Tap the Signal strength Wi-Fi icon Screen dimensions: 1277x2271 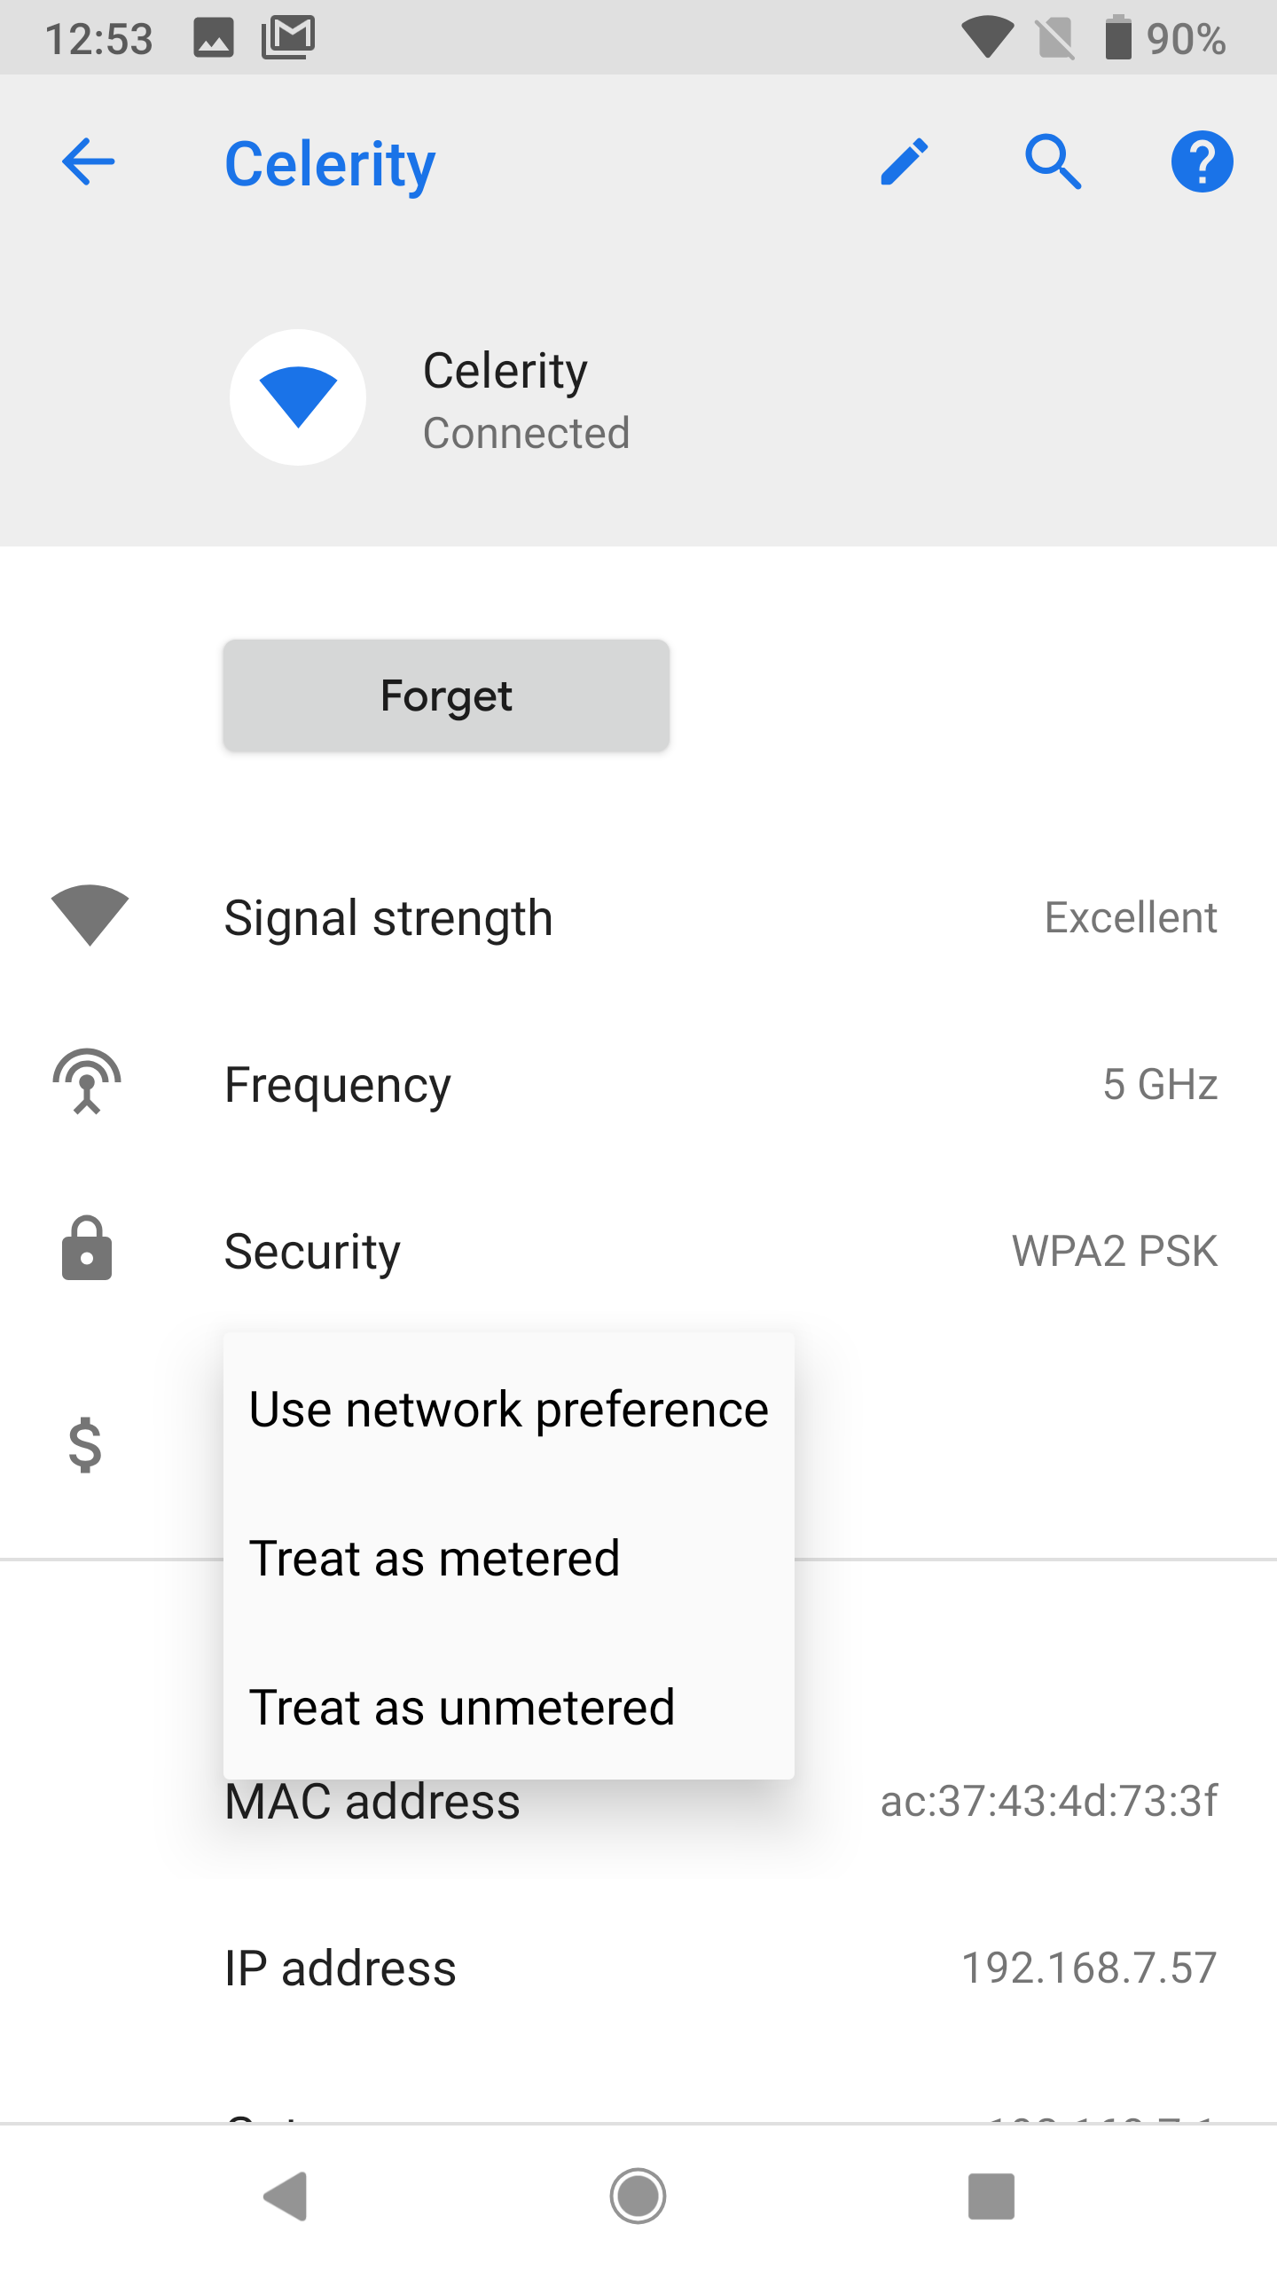tap(90, 915)
